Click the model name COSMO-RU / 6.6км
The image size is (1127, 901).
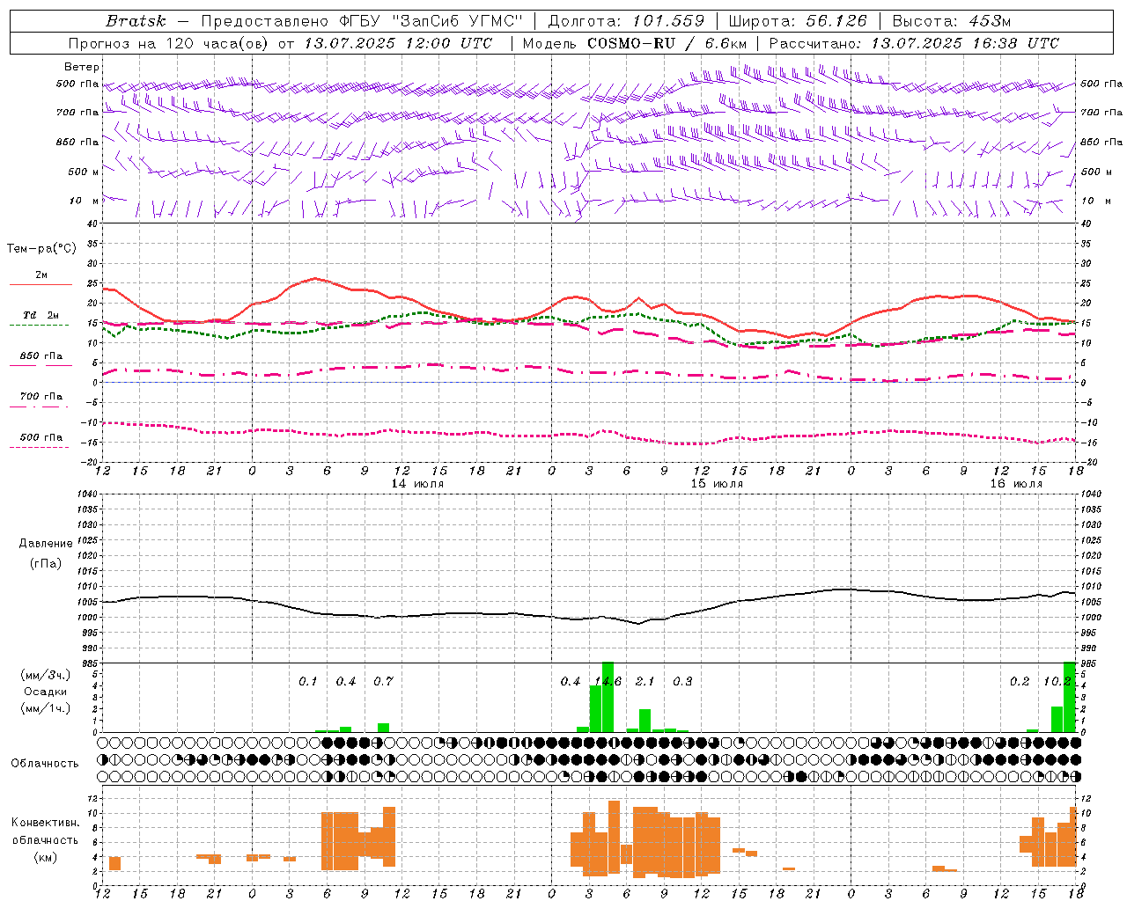(667, 43)
